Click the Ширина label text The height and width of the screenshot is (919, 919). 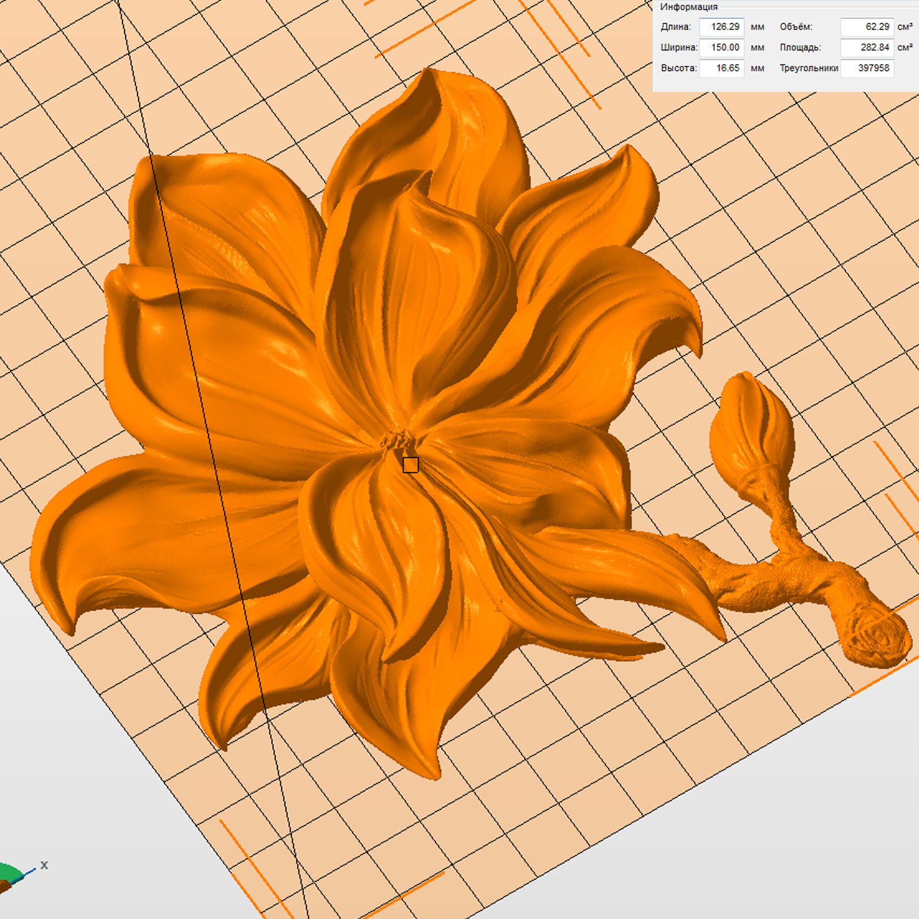pyautogui.click(x=679, y=48)
